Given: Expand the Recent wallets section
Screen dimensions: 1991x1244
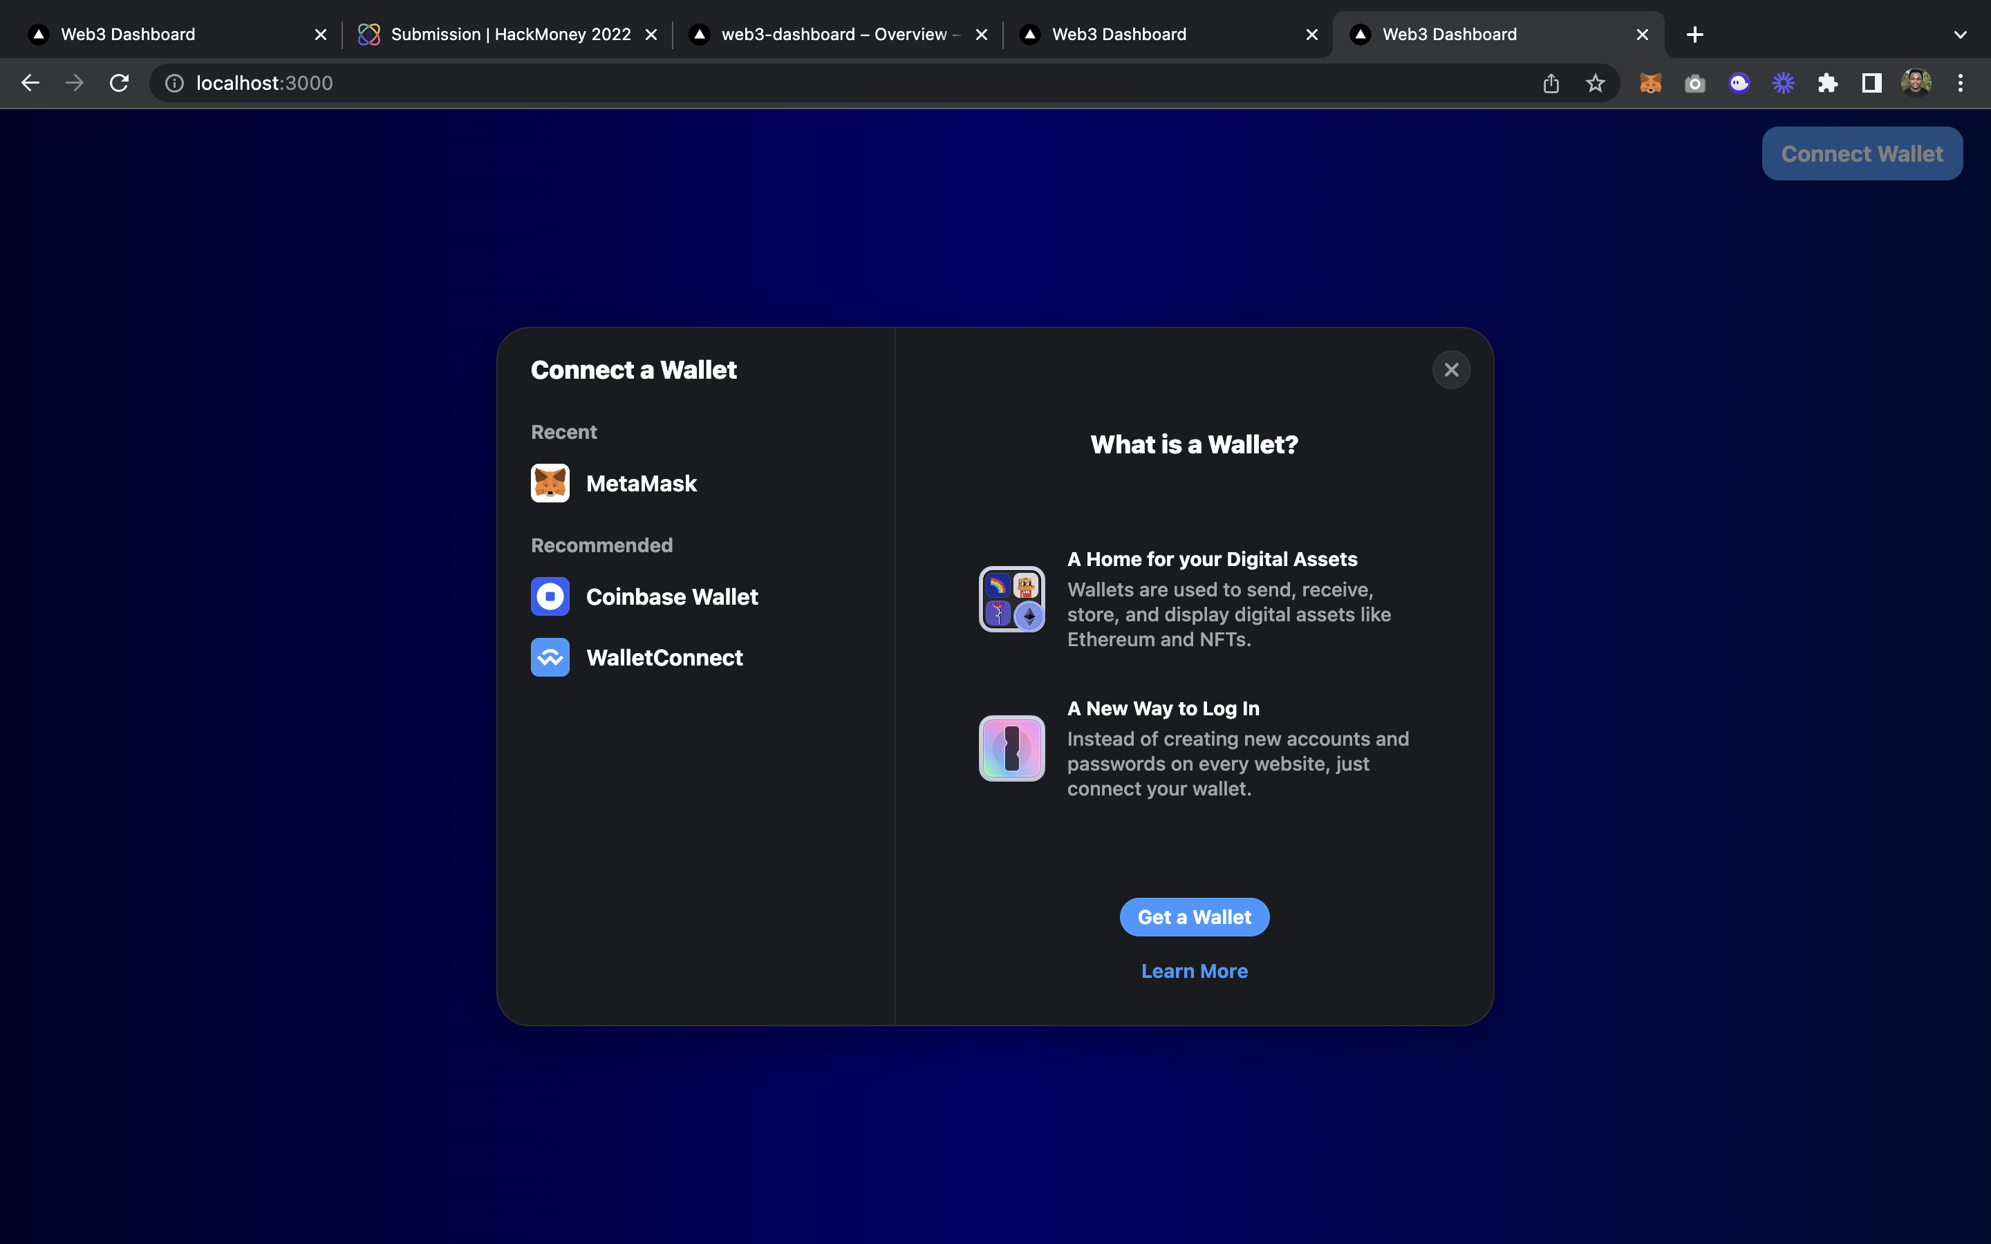Looking at the screenshot, I should (563, 431).
